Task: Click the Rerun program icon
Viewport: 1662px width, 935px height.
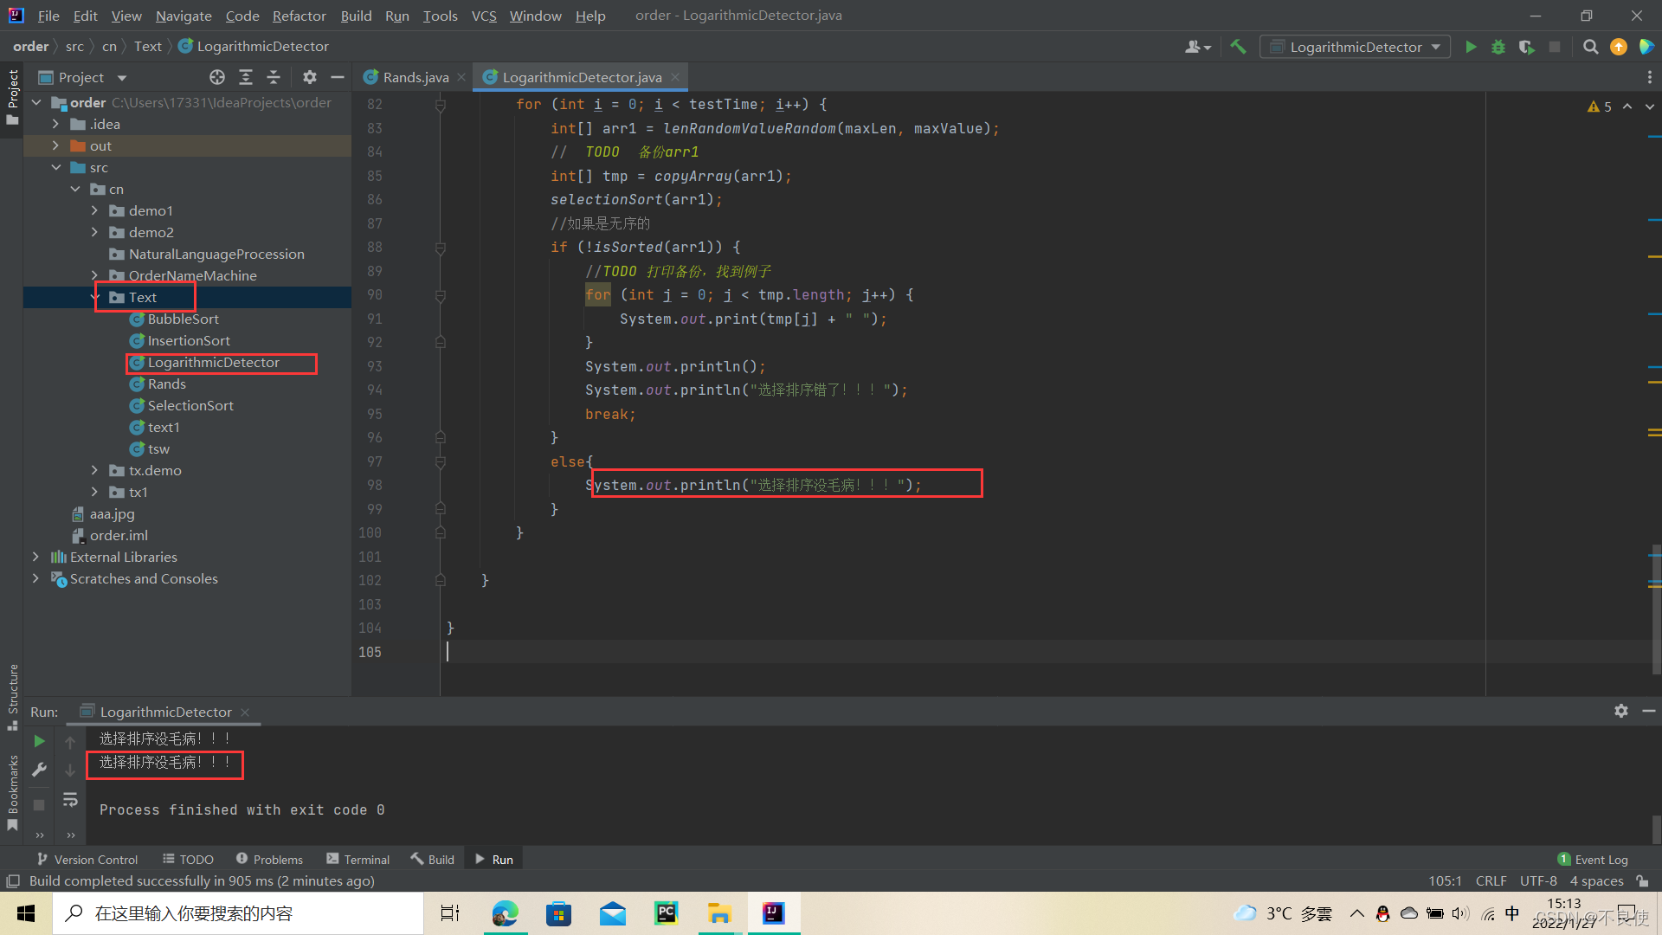Action: click(38, 740)
